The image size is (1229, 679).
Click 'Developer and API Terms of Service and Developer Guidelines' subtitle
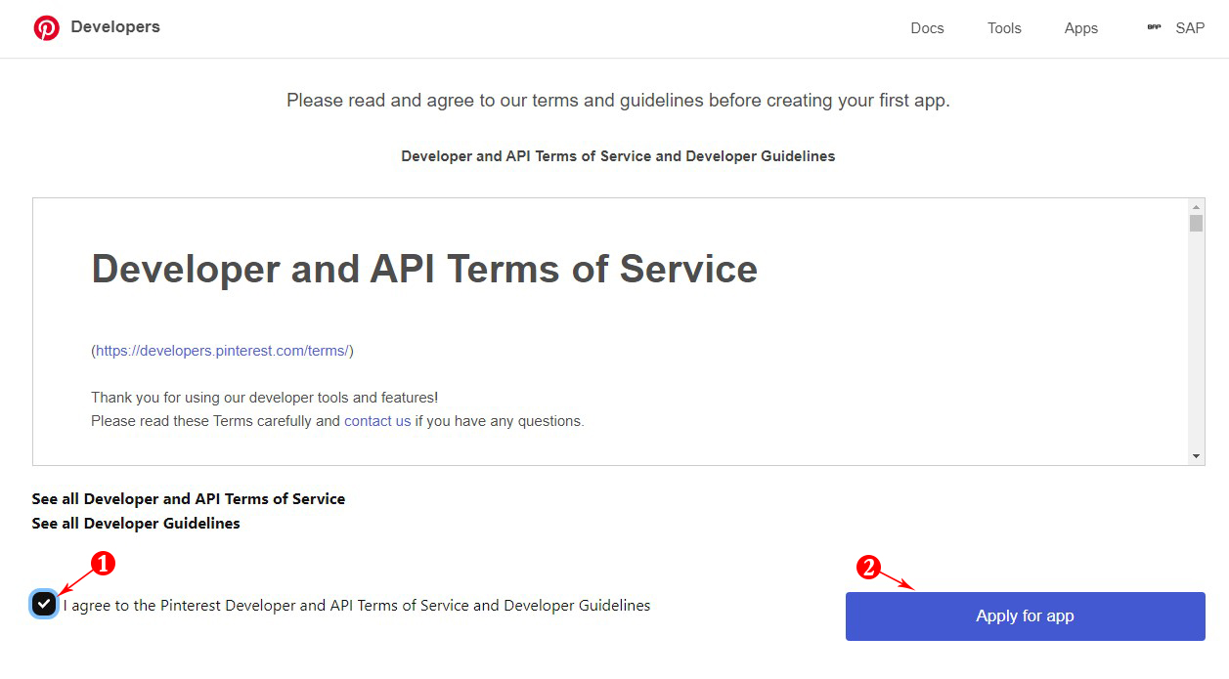click(618, 156)
